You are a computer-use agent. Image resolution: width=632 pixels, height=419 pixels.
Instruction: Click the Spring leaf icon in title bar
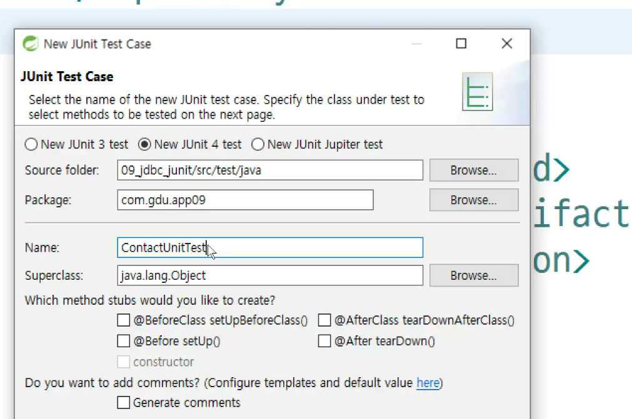pyautogui.click(x=30, y=44)
